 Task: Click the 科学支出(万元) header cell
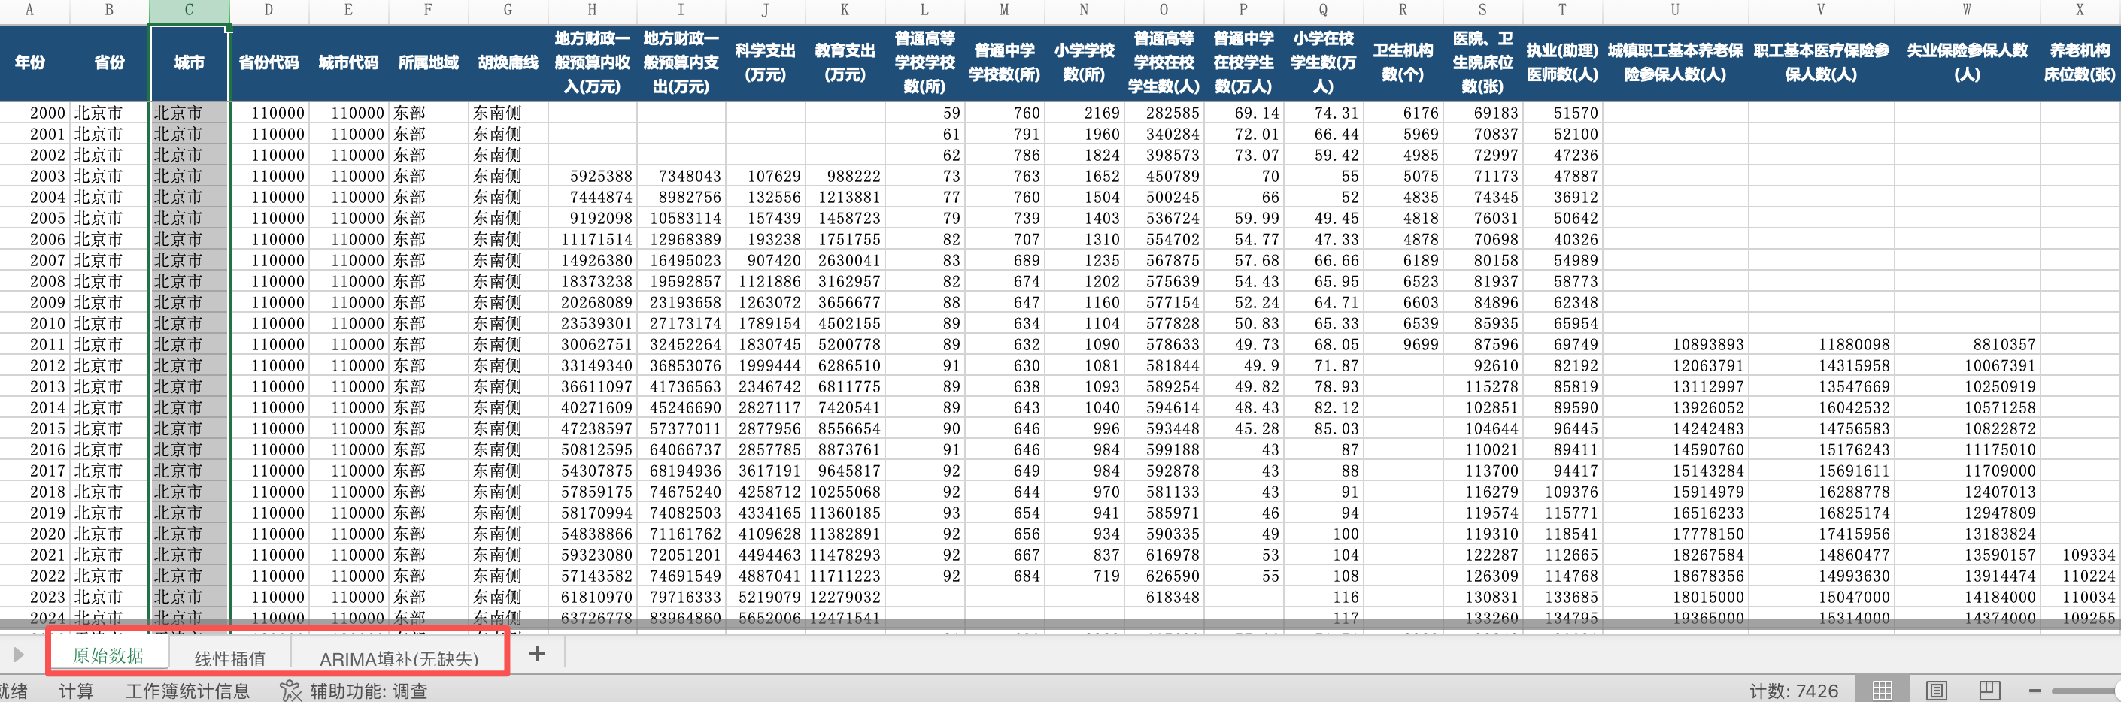click(765, 62)
